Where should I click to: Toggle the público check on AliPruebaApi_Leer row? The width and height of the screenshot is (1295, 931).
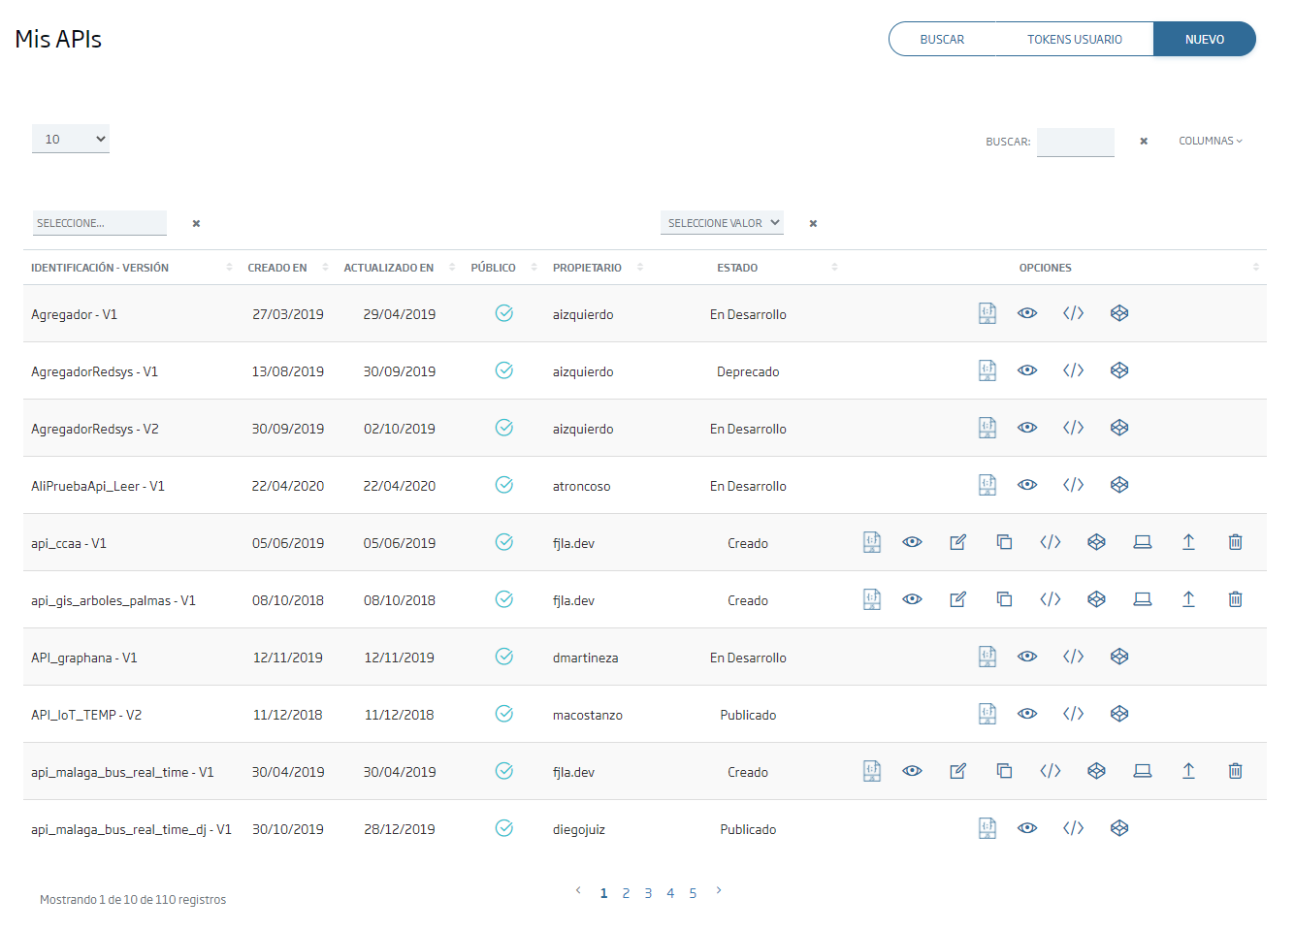click(504, 484)
